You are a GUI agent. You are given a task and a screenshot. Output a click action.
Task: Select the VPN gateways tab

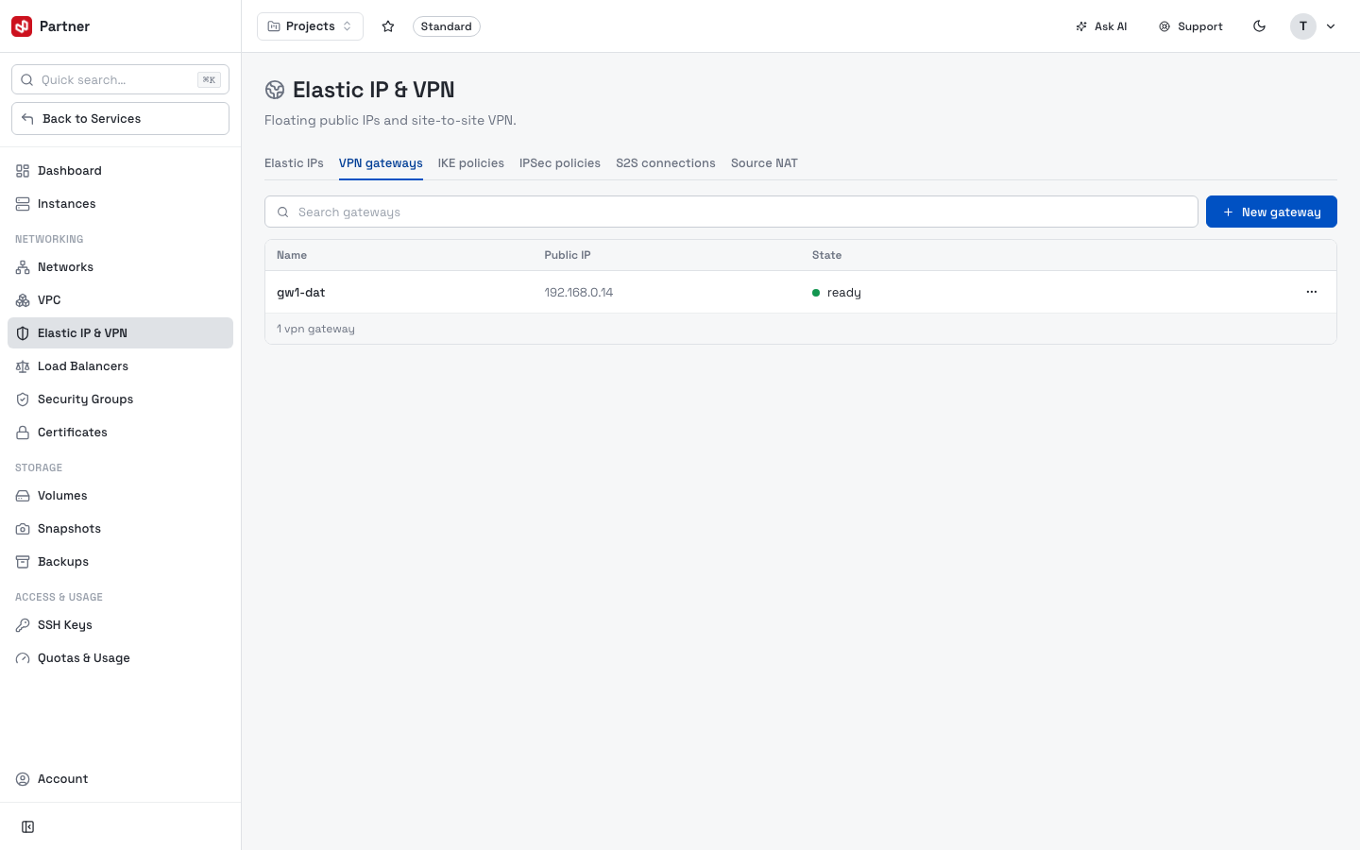click(381, 163)
